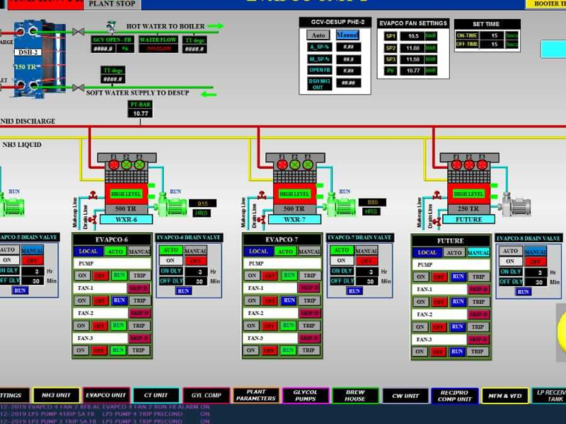Viewport: 566px width, 424px height.
Task: Click the WXR-6 makeup line valve icon
Action: pos(91,196)
